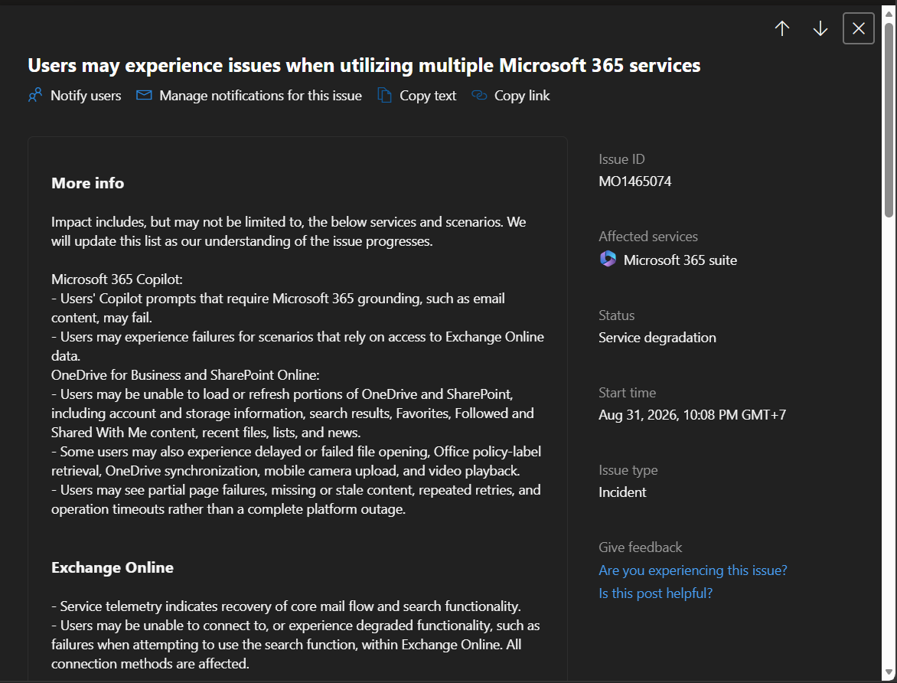Click the envelope icon for notifications

[144, 95]
